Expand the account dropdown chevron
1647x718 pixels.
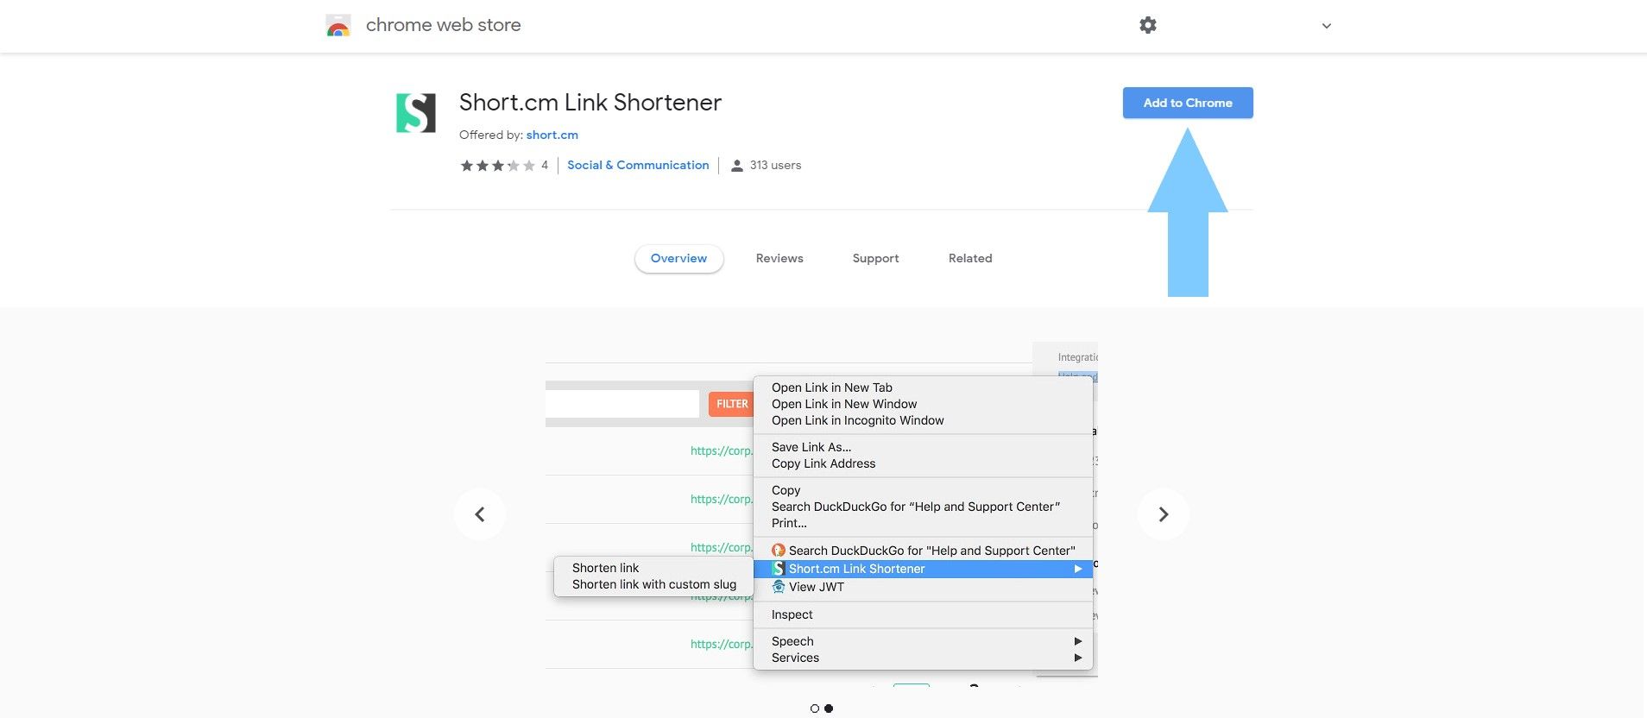coord(1327,26)
